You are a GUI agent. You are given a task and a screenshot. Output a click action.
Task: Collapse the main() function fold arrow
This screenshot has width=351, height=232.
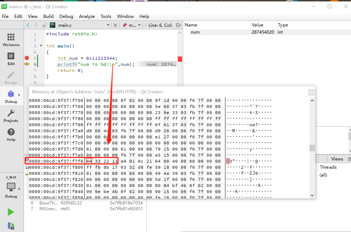click(x=41, y=46)
